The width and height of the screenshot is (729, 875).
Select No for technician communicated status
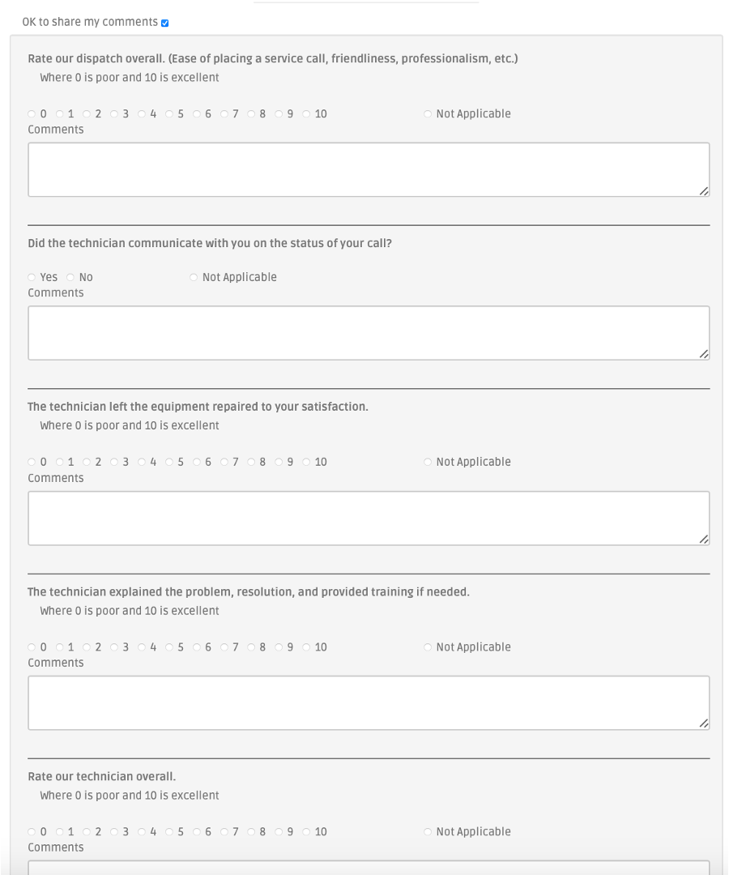(x=70, y=277)
